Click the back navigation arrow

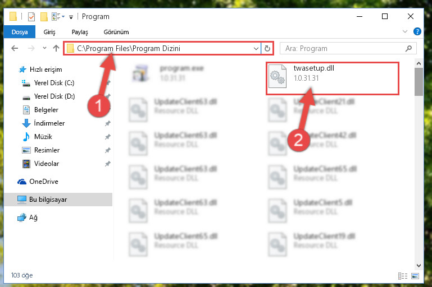coord(15,48)
